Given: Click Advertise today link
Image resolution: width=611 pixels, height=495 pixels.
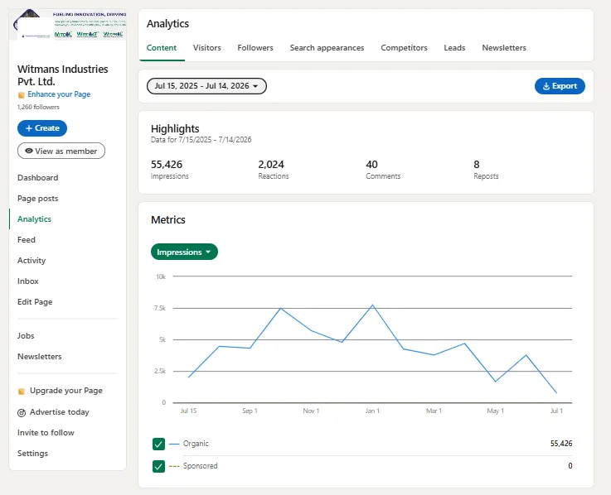Looking at the screenshot, I should pos(60,412).
